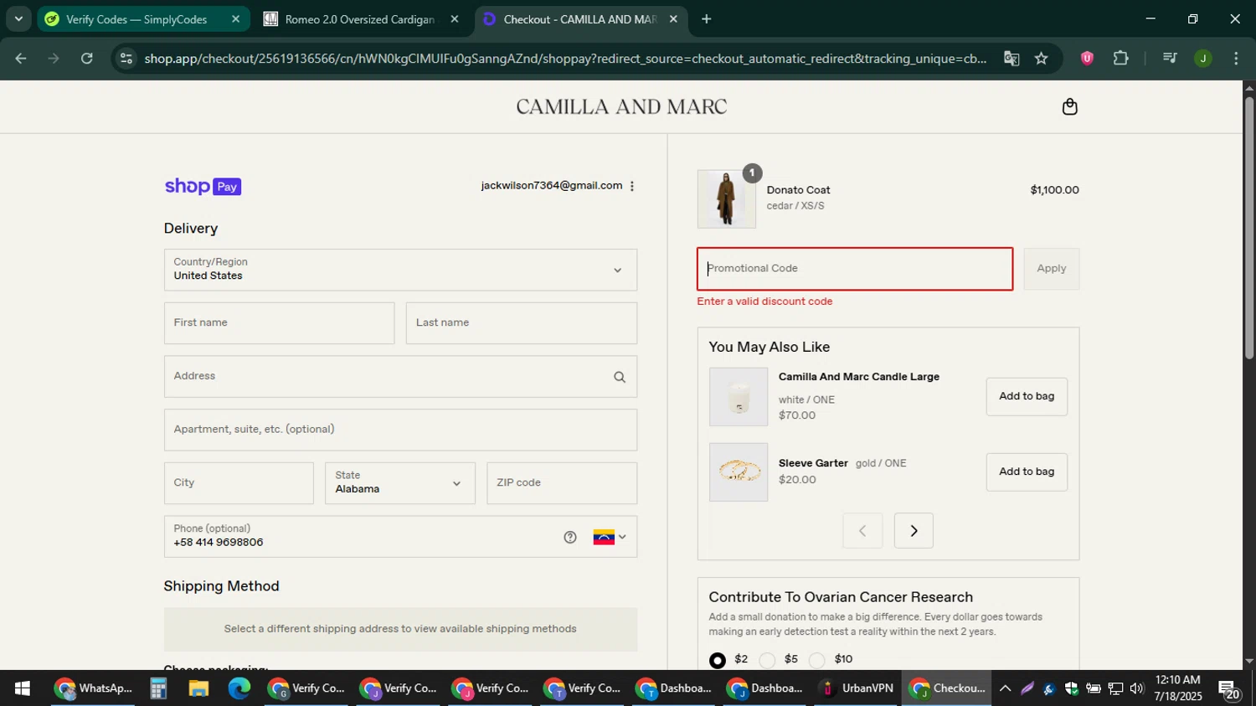Click the CAMILLA AND MARC store logo
The image size is (1256, 706).
[x=621, y=107]
